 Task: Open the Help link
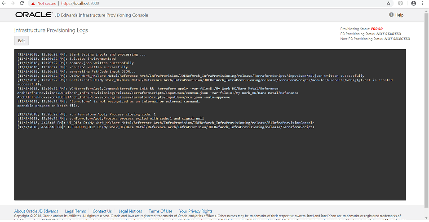pyautogui.click(x=399, y=15)
